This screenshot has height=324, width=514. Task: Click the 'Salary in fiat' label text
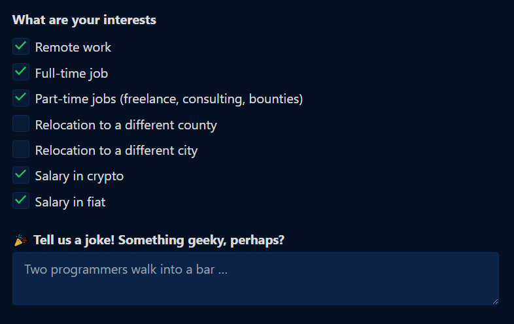click(70, 202)
